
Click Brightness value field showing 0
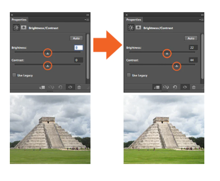[x=79, y=48]
